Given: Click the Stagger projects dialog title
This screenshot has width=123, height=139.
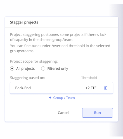Looking at the screenshot, I should (24, 22).
